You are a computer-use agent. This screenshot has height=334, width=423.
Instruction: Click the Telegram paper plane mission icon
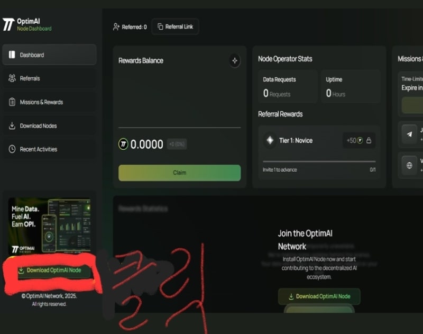pyautogui.click(x=409, y=134)
